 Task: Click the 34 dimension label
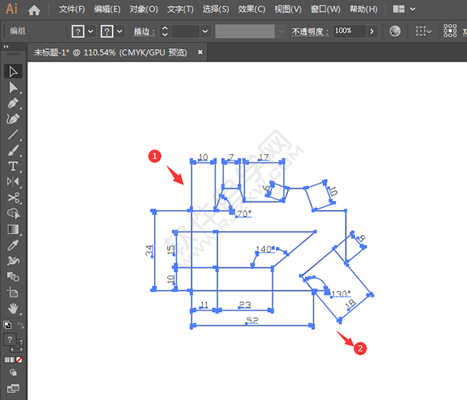[149, 251]
